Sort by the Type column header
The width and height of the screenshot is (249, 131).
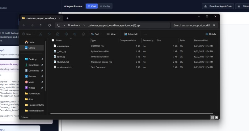(x=93, y=40)
